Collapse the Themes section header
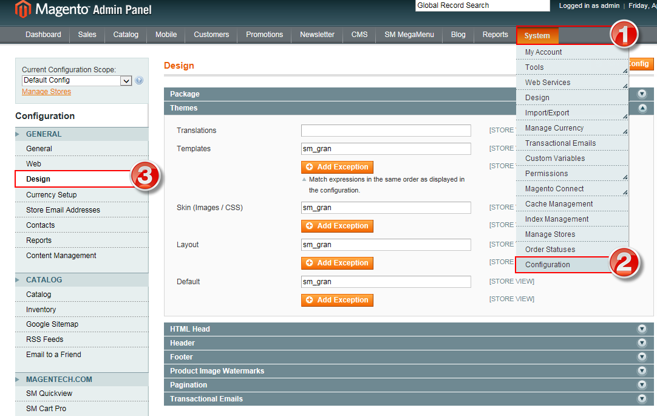 (409, 108)
